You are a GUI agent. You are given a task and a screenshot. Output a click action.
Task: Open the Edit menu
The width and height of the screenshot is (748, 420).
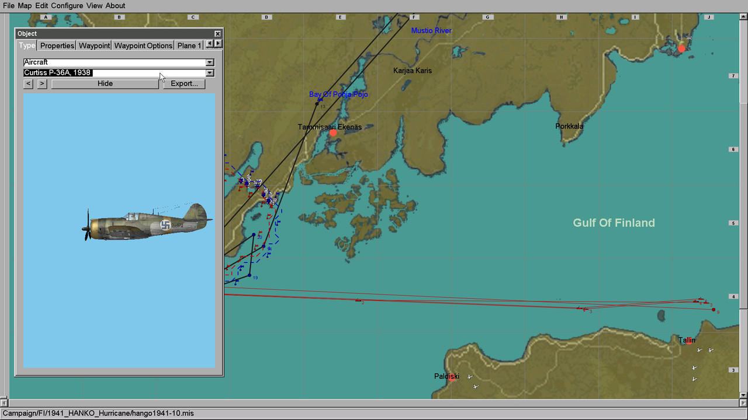pyautogui.click(x=41, y=6)
